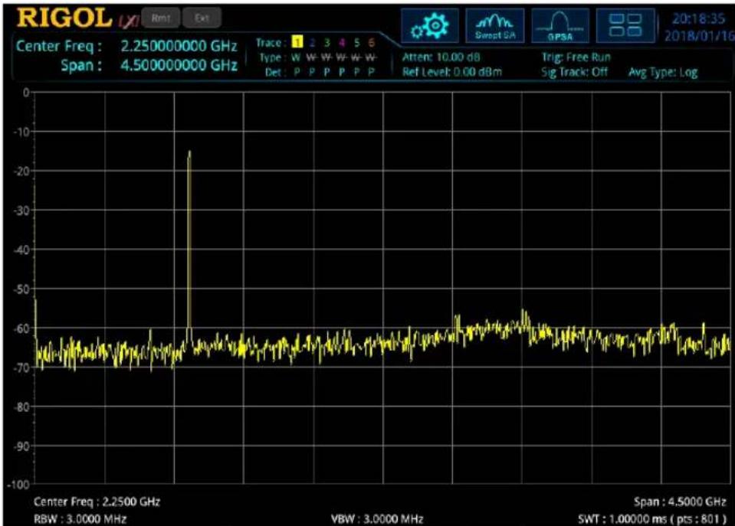Open the four-window layout icon
Image resolution: width=735 pixels, height=526 pixels.
[625, 26]
